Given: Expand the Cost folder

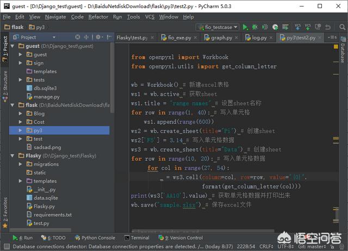Looking at the screenshot, I should 21,122.
